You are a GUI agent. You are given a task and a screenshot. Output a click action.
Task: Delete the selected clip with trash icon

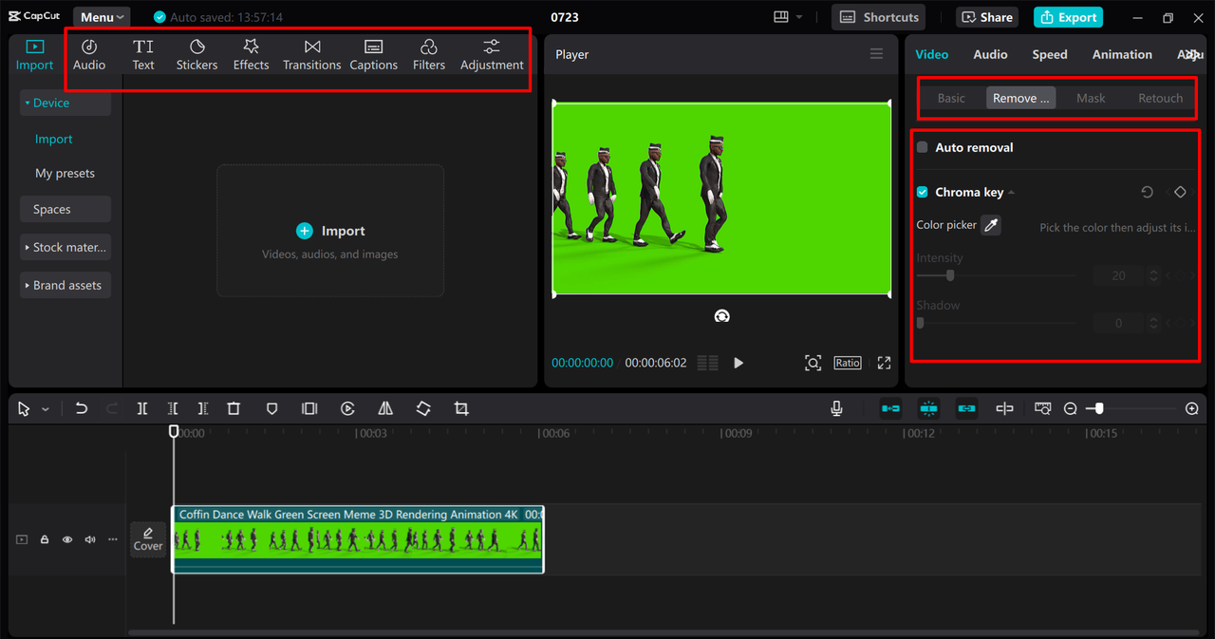(234, 408)
